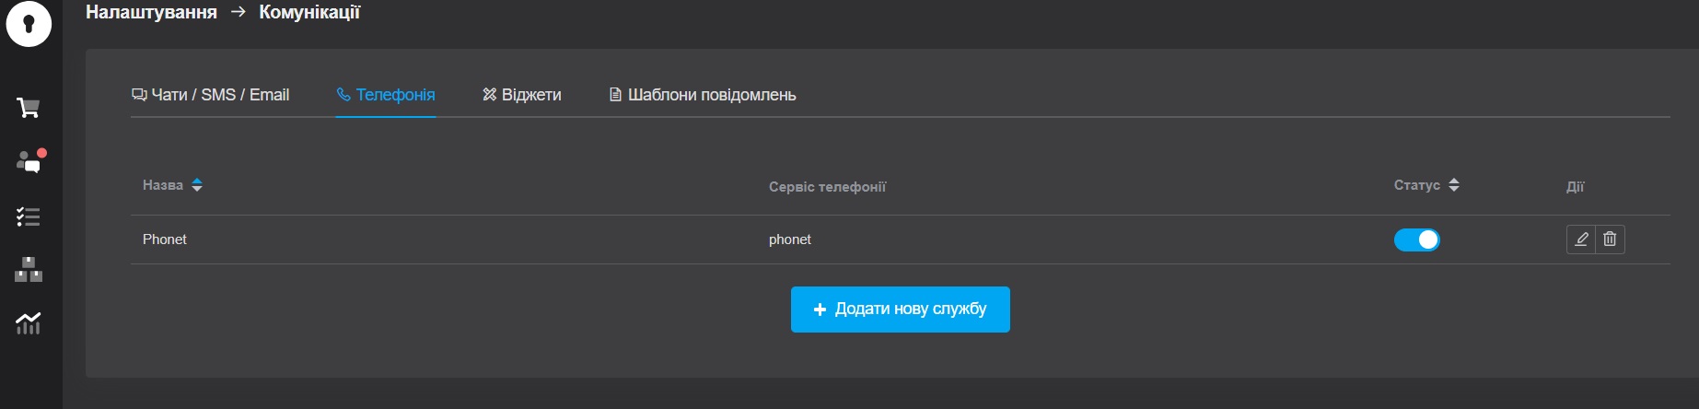
Task: Click the keyhole logo icon
Action: pyautogui.click(x=29, y=23)
